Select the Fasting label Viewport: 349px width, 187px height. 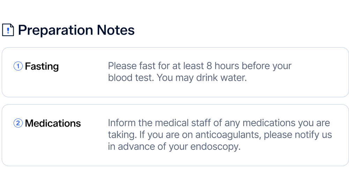(x=42, y=66)
